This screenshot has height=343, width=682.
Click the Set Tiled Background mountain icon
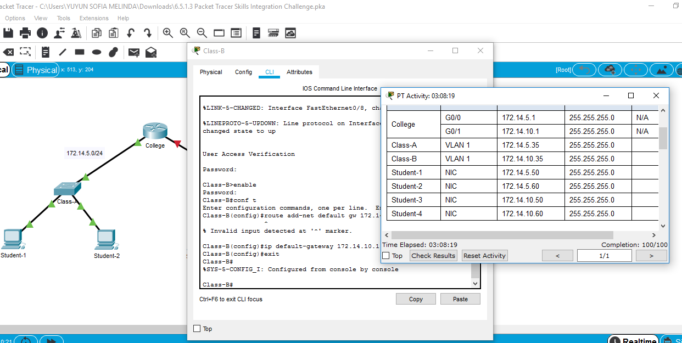(662, 70)
